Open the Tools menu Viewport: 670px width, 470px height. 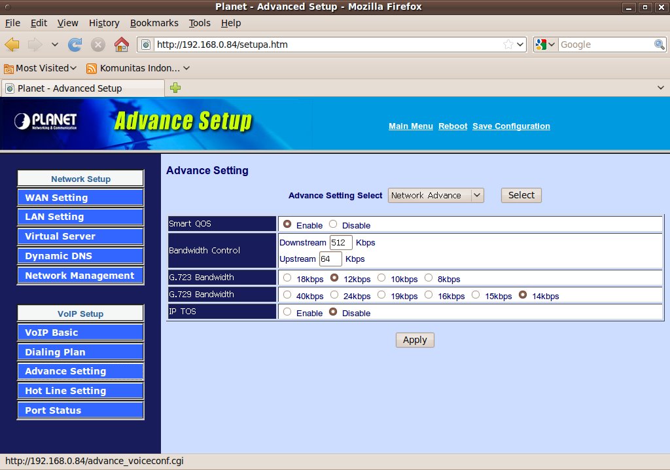click(200, 23)
